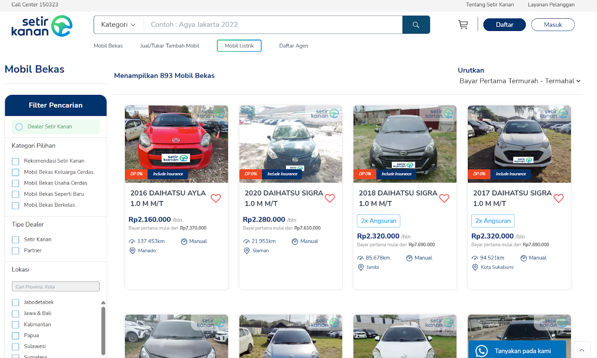Click the scroll-to-top arrow button
The width and height of the screenshot is (597, 358).
(x=582, y=350)
